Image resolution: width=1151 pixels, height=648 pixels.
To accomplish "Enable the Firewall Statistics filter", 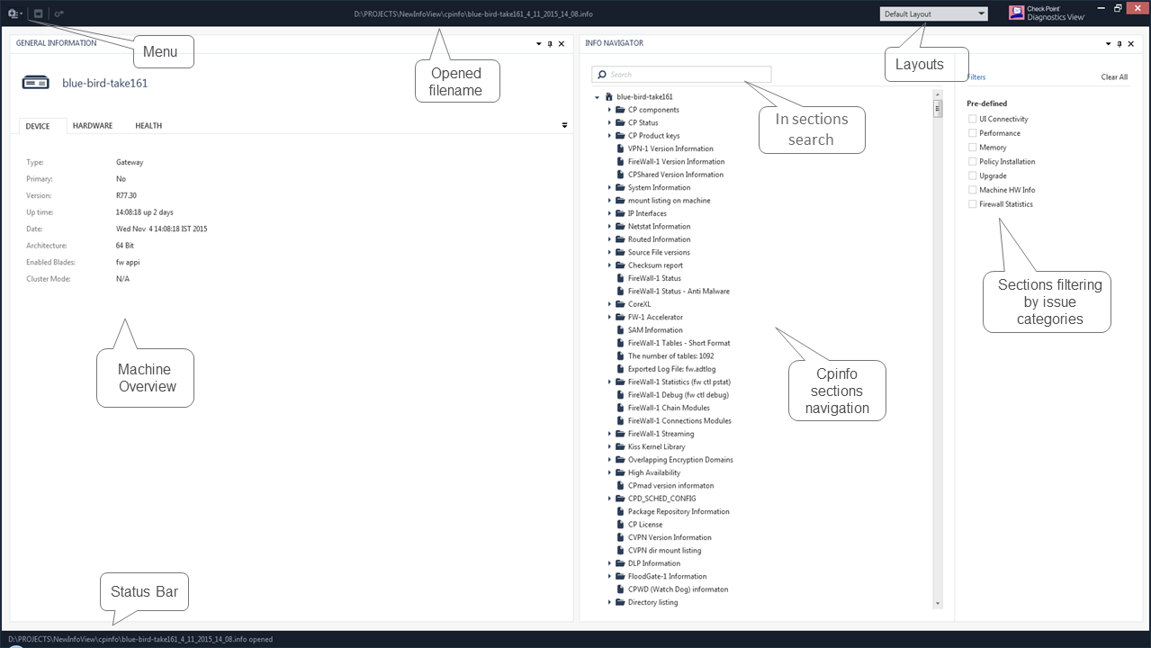I will click(972, 204).
